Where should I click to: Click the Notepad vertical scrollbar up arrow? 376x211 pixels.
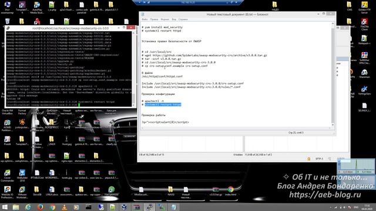tap(333, 23)
